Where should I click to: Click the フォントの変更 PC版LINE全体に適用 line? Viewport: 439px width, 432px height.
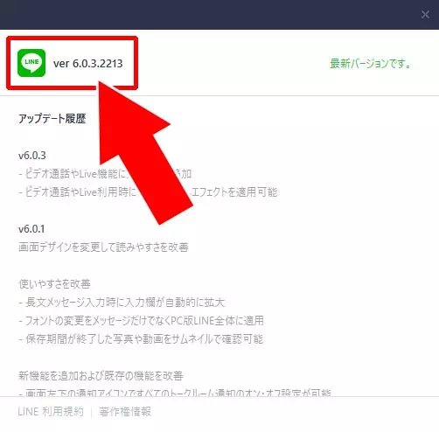coord(142,321)
